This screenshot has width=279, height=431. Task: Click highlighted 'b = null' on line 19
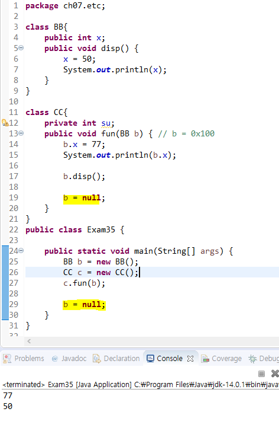(x=82, y=198)
